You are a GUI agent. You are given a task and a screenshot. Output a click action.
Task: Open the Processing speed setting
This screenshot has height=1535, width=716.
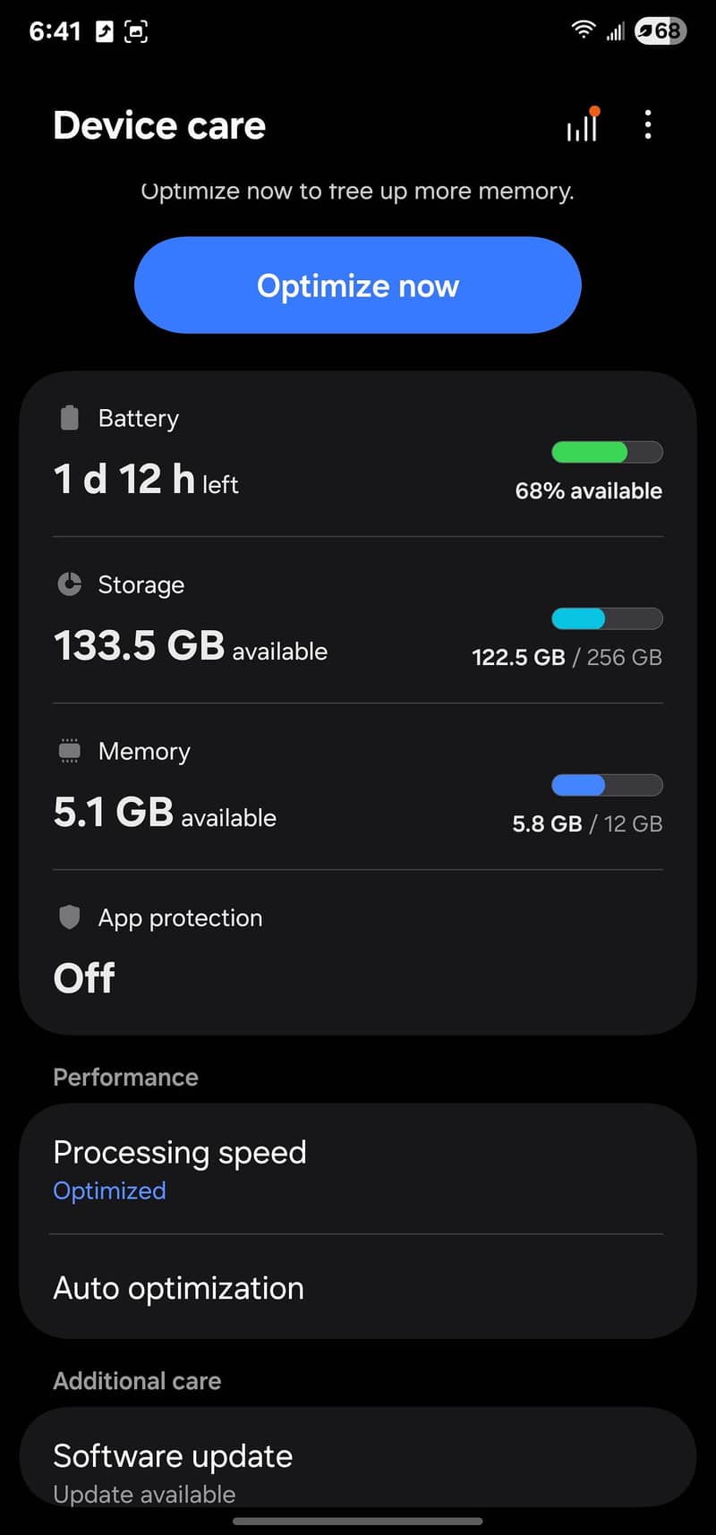tap(358, 1169)
